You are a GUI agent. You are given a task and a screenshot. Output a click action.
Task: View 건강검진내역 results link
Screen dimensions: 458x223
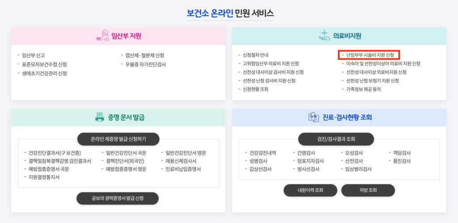[x=263, y=153]
